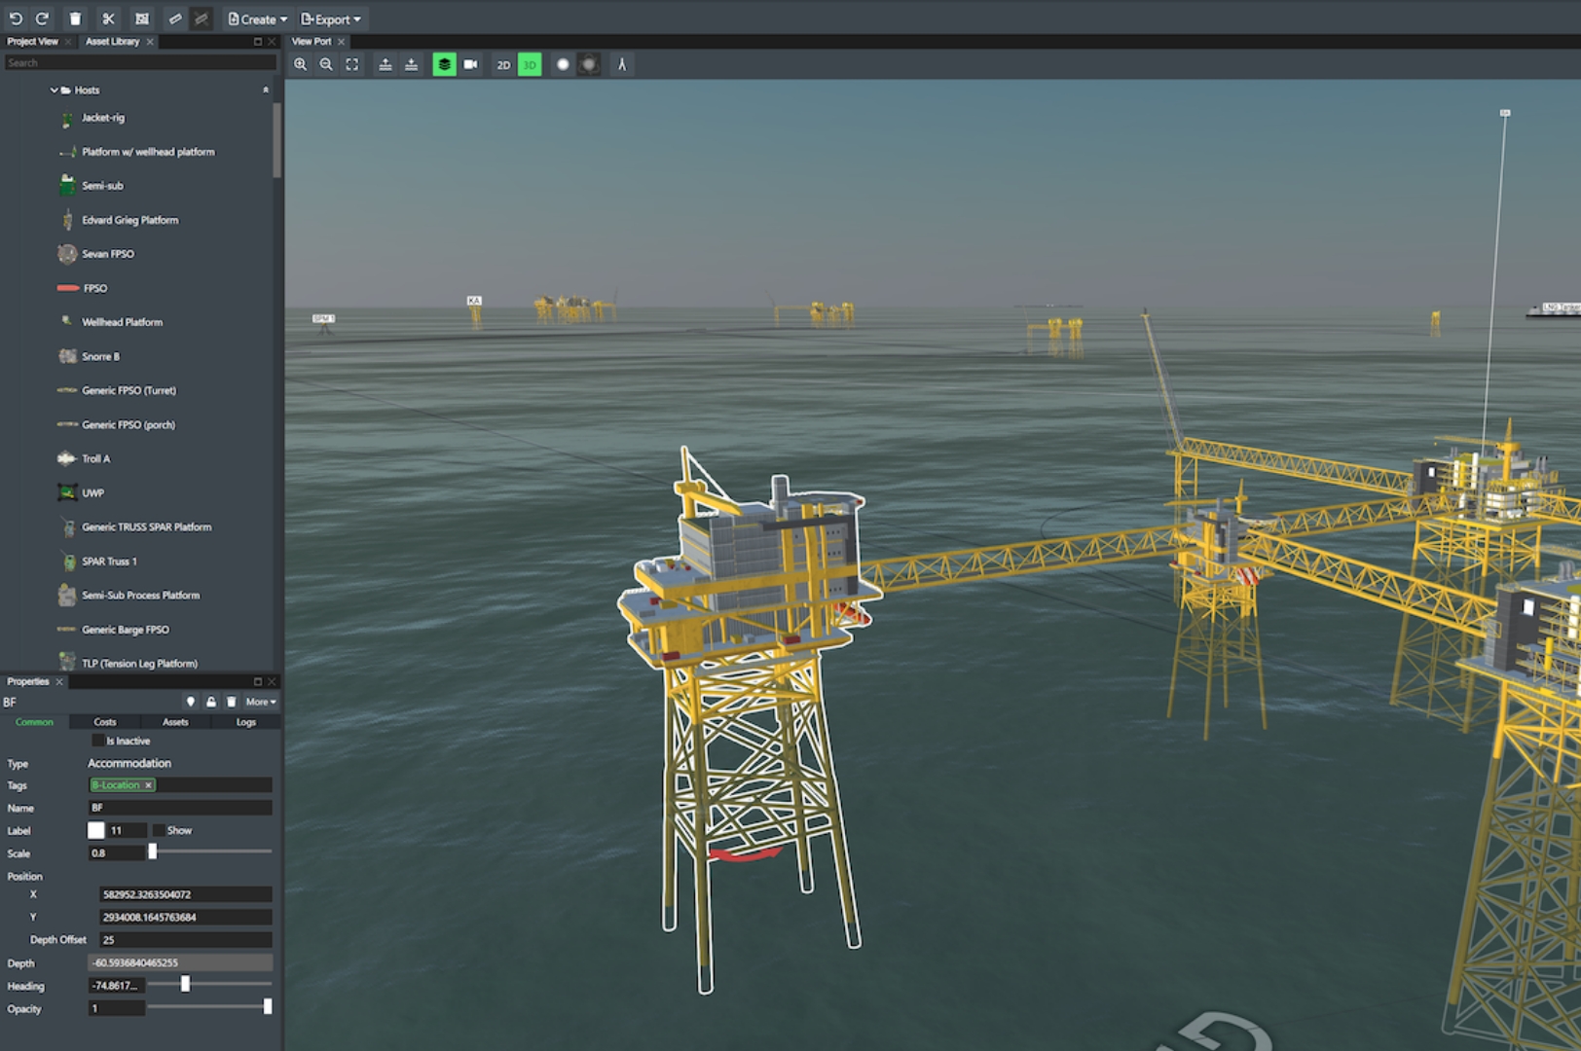This screenshot has width=1581, height=1051.
Task: Click the undo icon in top toolbar
Action: (x=16, y=18)
